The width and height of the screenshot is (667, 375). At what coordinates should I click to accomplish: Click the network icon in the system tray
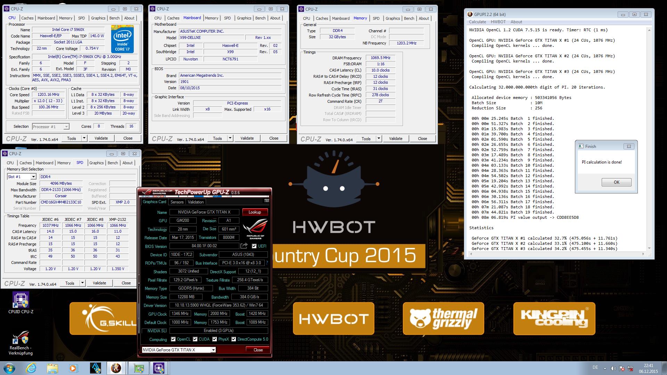pyautogui.click(x=630, y=368)
